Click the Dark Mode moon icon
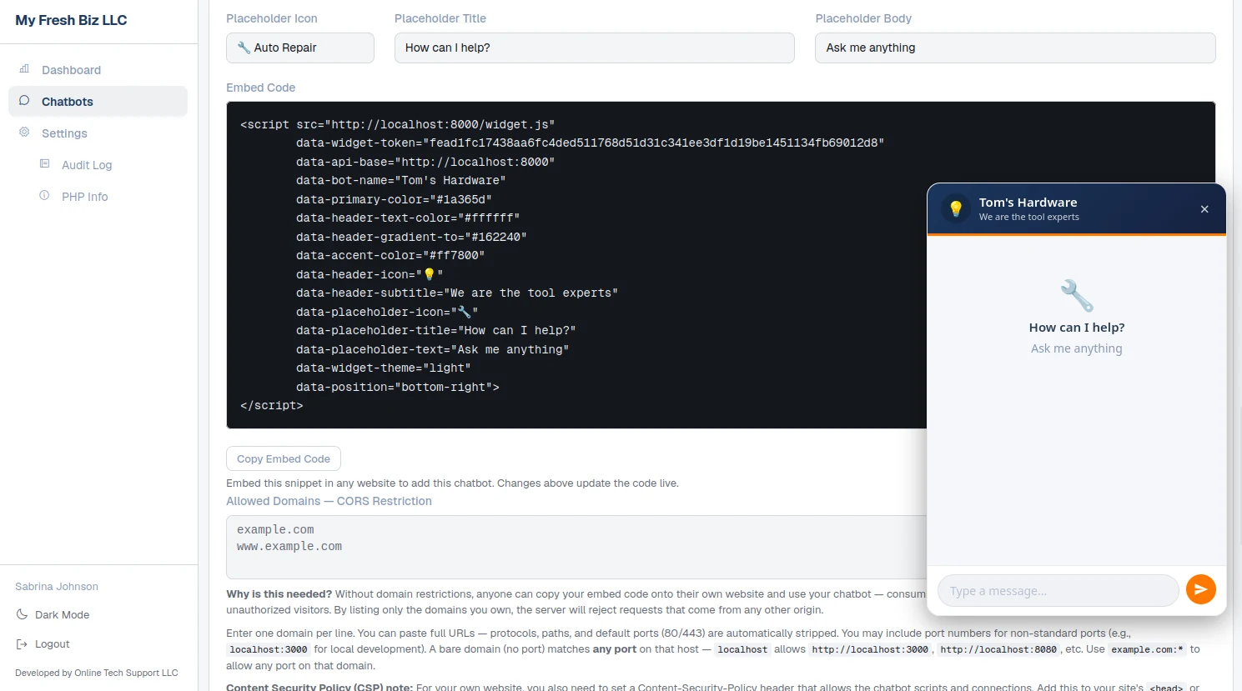Image resolution: width=1242 pixels, height=691 pixels. click(22, 614)
